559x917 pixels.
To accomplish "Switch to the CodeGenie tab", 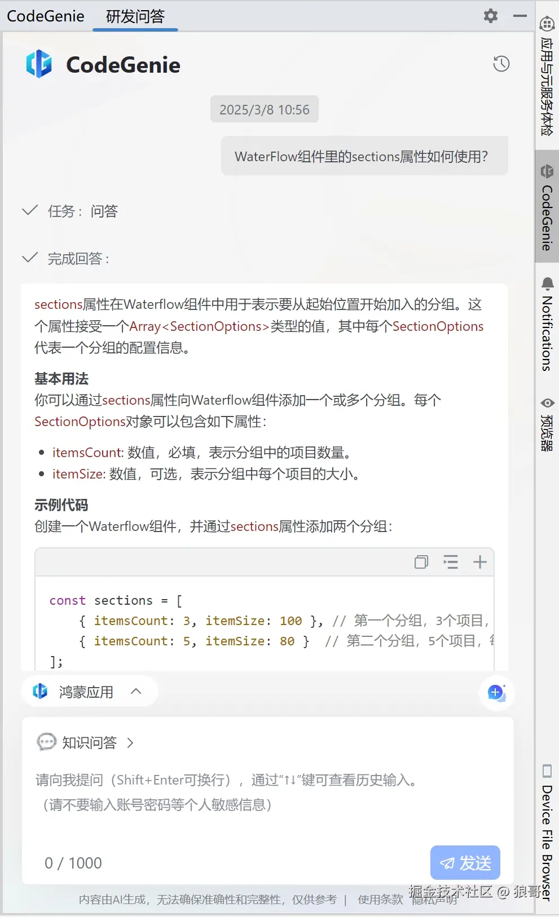I will [46, 16].
